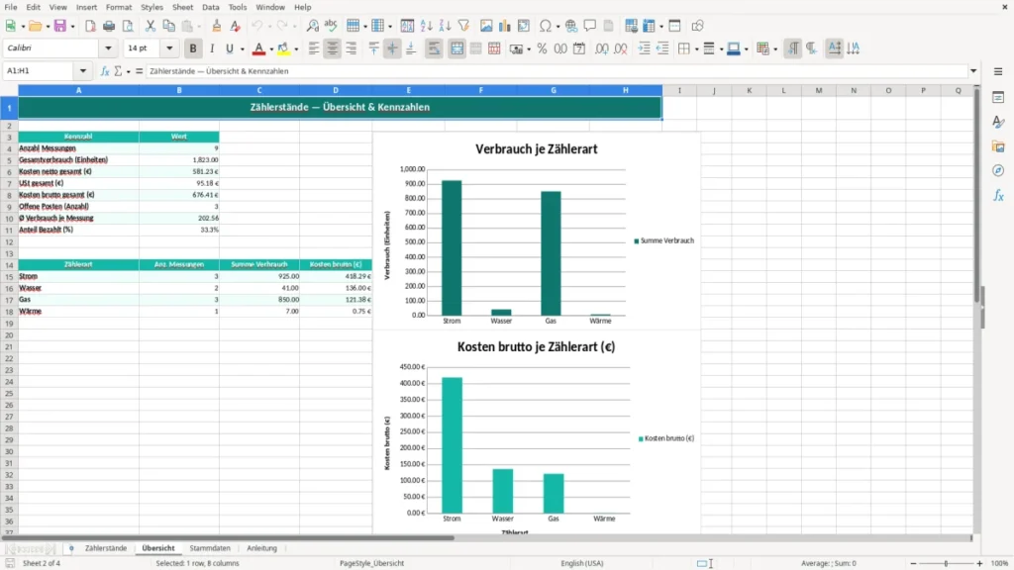Open the background color dropdown arrow
This screenshot has height=570, width=1014.
pos(296,49)
